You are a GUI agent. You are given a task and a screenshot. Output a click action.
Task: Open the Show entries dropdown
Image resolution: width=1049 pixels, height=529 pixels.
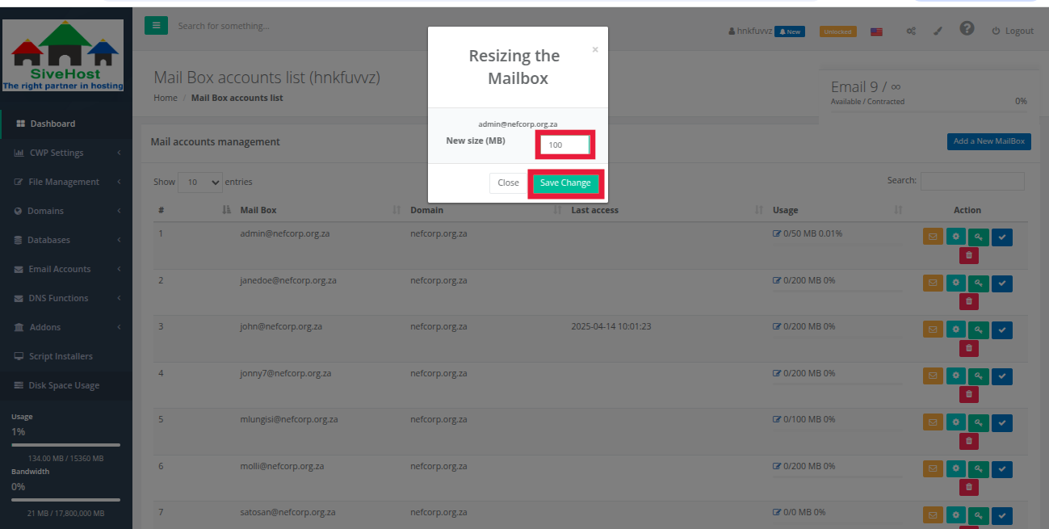point(200,182)
